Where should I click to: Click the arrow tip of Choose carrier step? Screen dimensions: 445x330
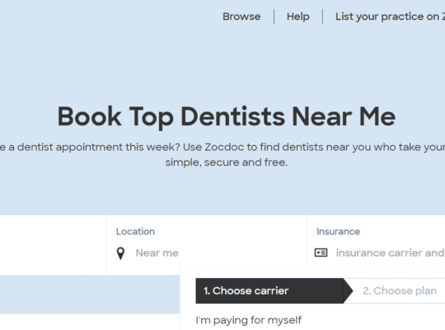(349, 290)
